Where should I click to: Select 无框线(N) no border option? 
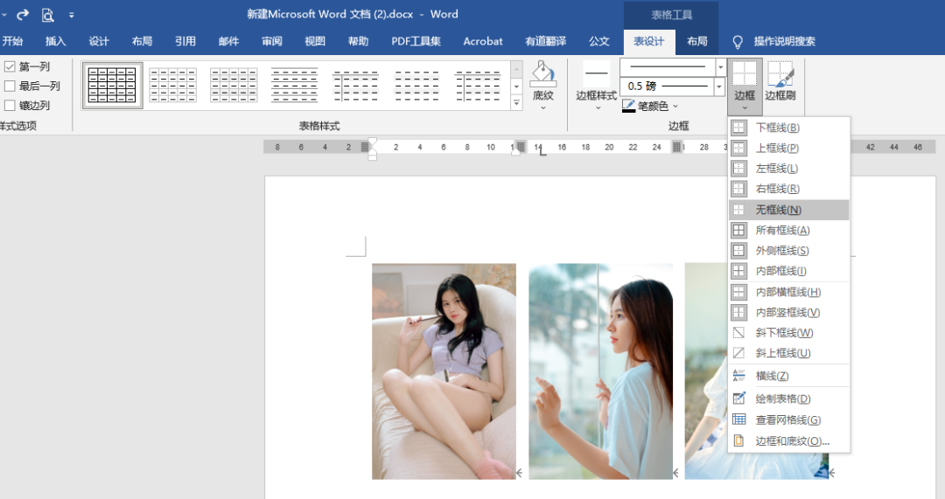tap(789, 210)
